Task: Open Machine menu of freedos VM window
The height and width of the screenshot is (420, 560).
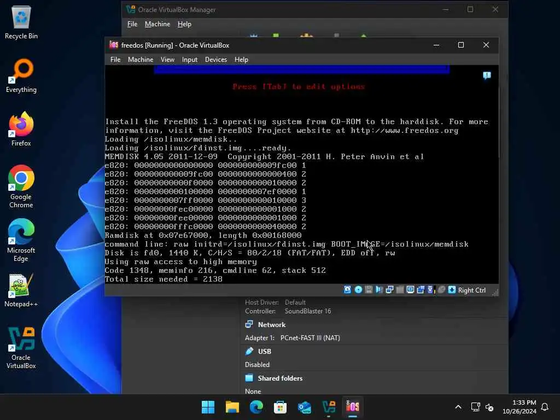Action: (141, 60)
